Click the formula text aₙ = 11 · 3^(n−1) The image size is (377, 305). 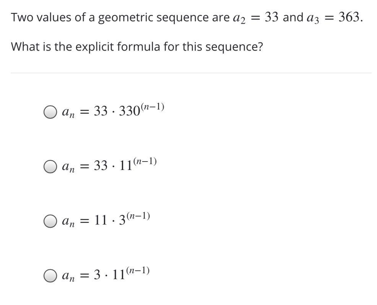click(x=106, y=220)
